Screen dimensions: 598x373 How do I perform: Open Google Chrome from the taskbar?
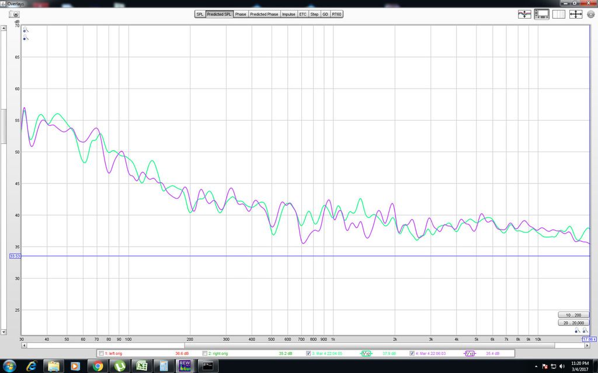tap(98, 366)
